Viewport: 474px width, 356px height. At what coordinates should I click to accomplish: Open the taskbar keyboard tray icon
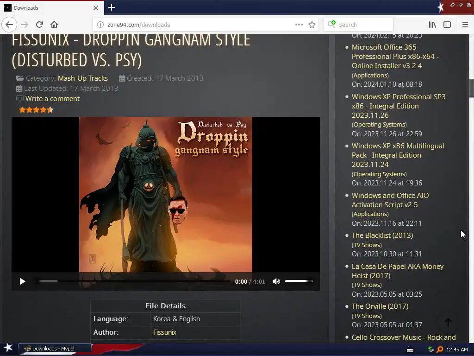tap(410, 350)
